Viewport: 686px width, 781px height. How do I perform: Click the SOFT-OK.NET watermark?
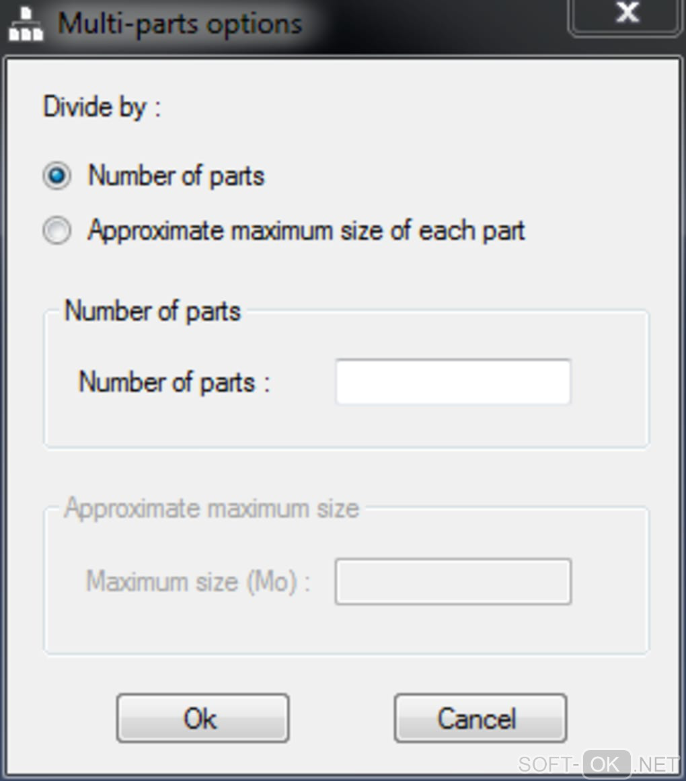[x=599, y=765]
